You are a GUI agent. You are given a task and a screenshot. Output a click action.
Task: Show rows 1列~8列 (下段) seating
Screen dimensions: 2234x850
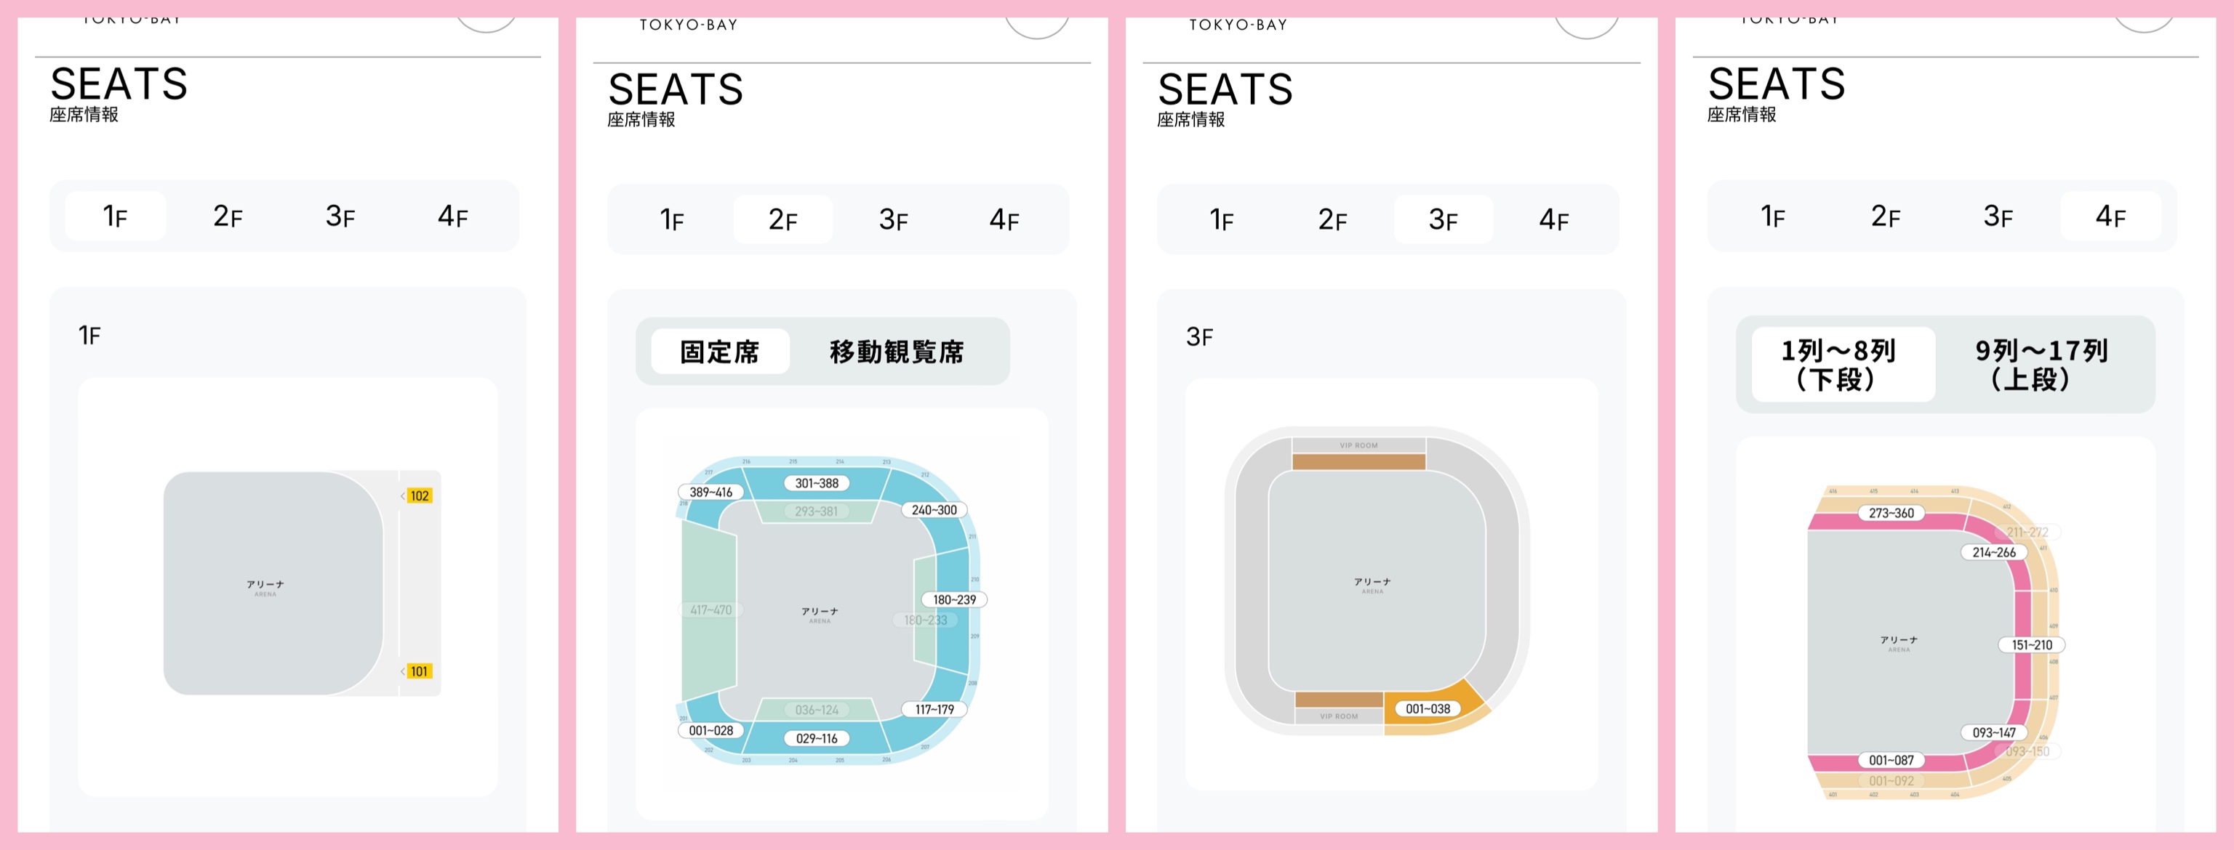tap(1842, 365)
